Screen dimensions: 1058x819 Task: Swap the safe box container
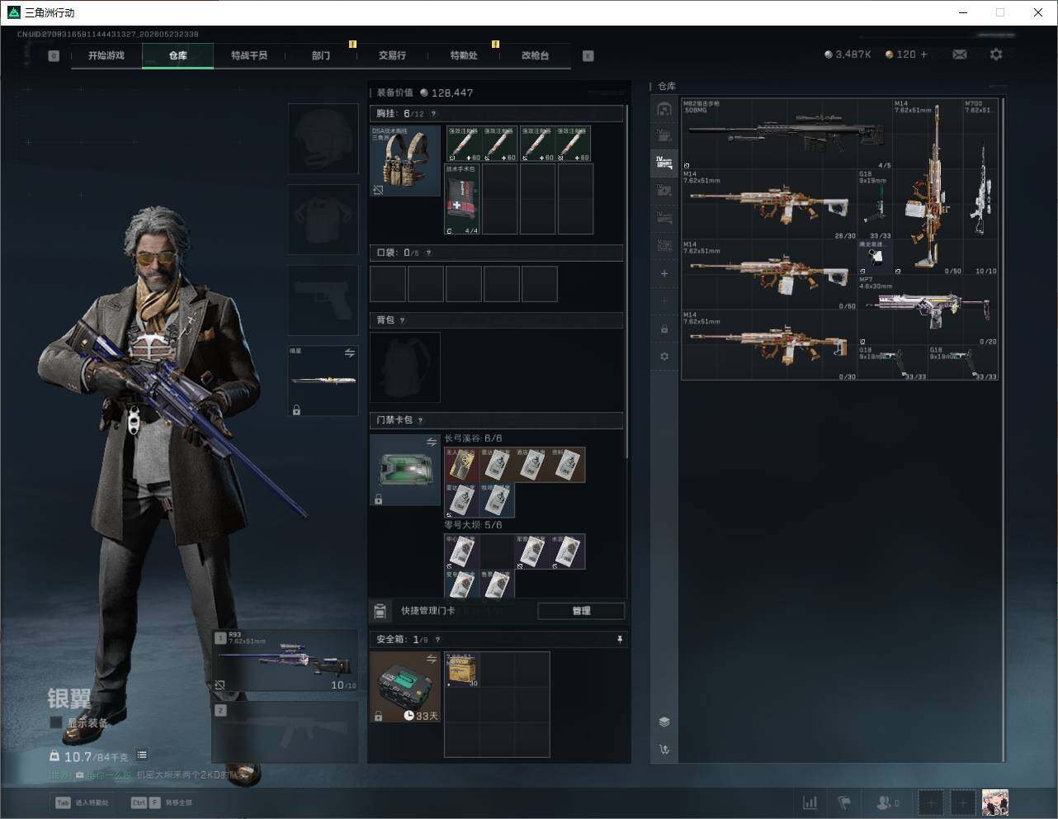pos(432,659)
